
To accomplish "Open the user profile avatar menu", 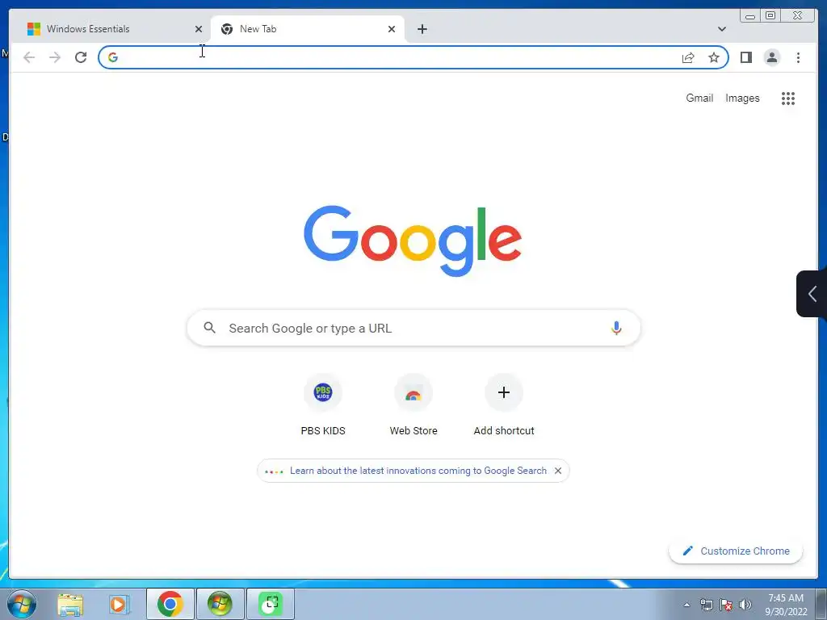I will (771, 57).
